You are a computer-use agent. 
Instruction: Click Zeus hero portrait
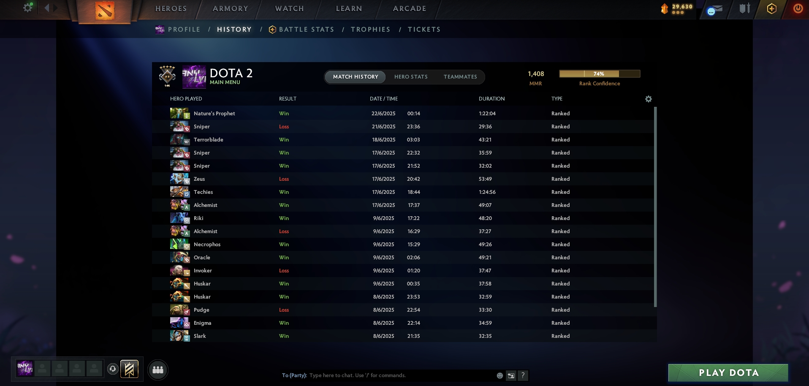point(179,179)
